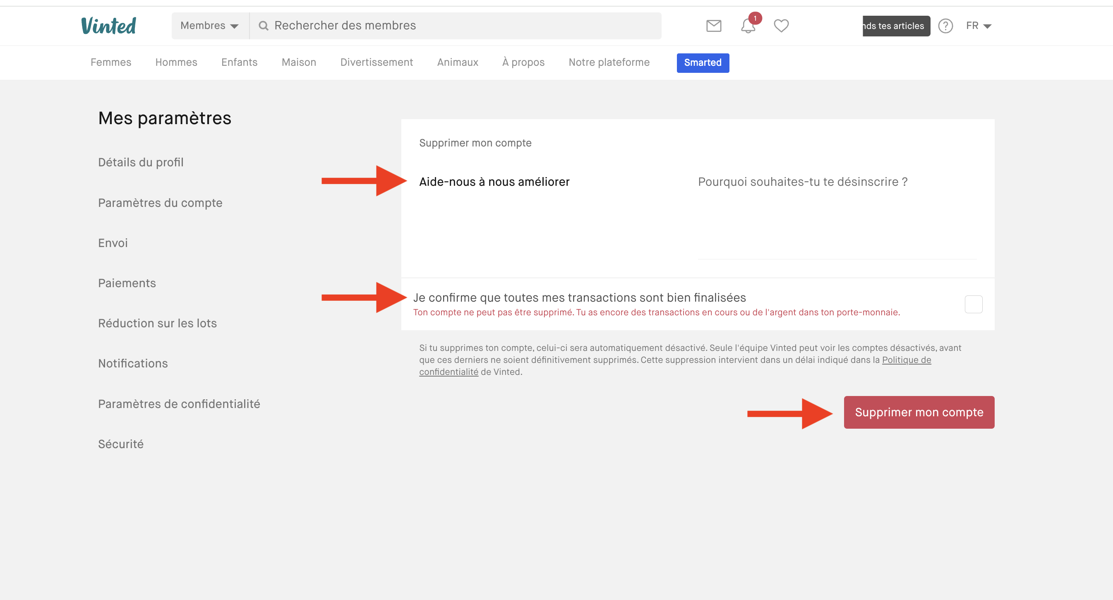This screenshot has height=600, width=1113.
Task: Expand the Membres search type dropdown
Action: (209, 26)
